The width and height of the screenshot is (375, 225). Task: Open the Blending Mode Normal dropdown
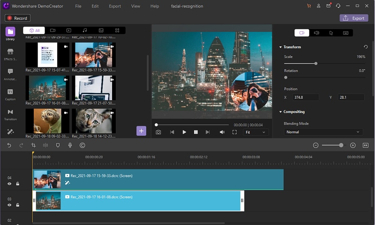[x=323, y=132]
